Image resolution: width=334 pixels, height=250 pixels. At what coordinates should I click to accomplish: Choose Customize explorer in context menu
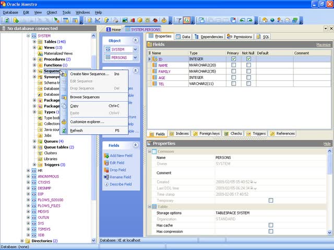(87, 122)
